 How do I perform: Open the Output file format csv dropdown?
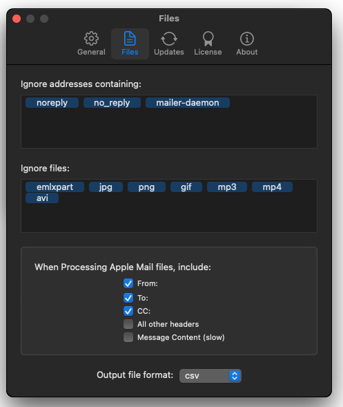click(210, 376)
